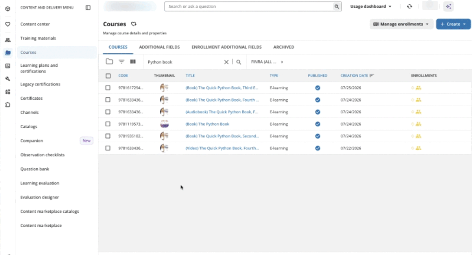Open favorites heart icon in left rail
Image resolution: width=472 pixels, height=255 pixels.
7,24
